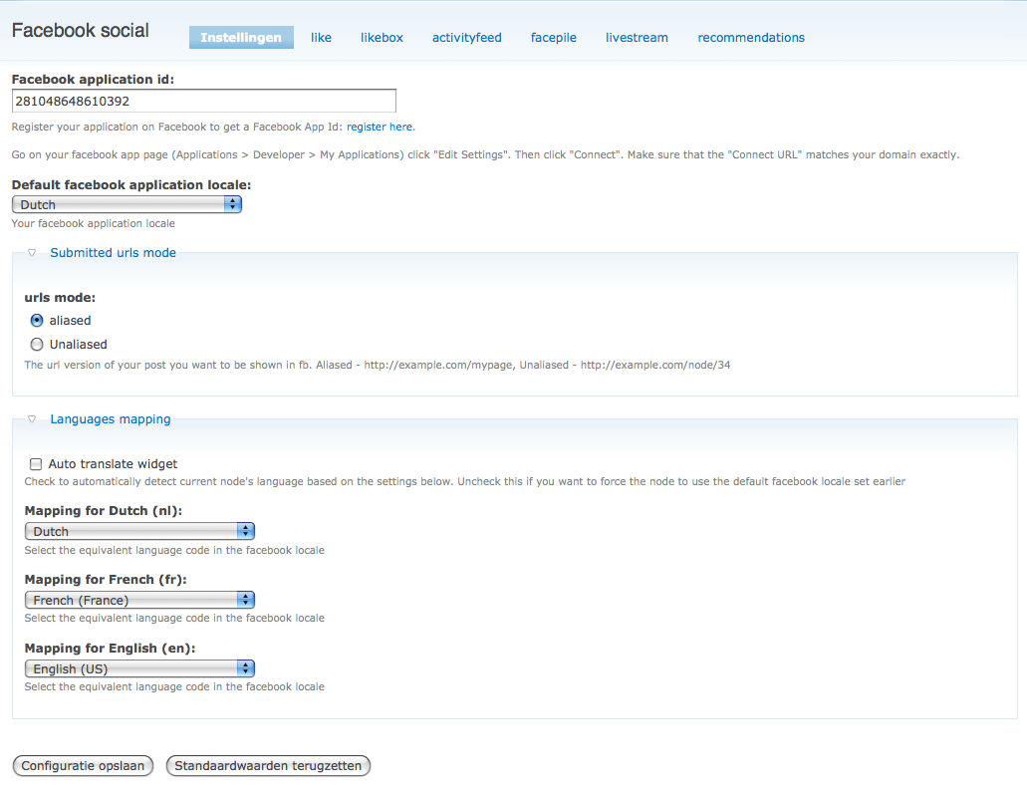
Task: Click the 'Your facebook application locale' hint
Action: [93, 223]
